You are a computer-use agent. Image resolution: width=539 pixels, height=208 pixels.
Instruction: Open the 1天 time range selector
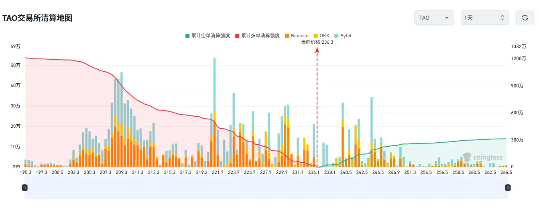point(484,18)
